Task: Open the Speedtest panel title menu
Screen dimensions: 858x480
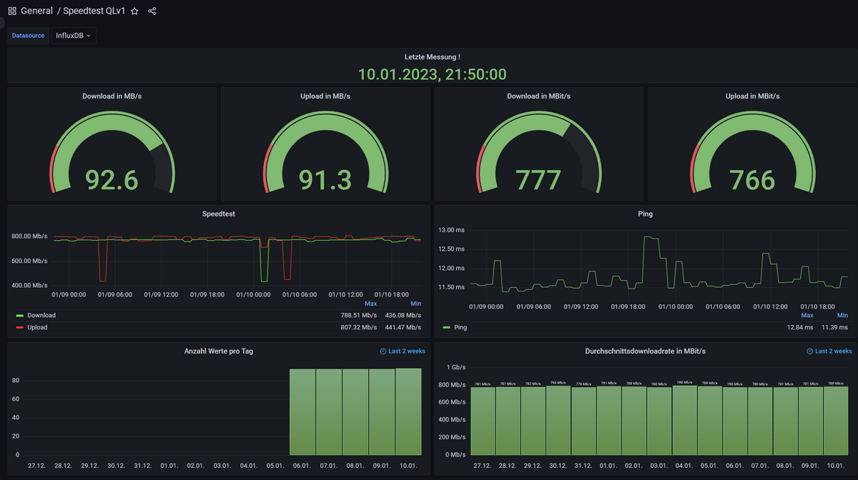Action: [218, 214]
